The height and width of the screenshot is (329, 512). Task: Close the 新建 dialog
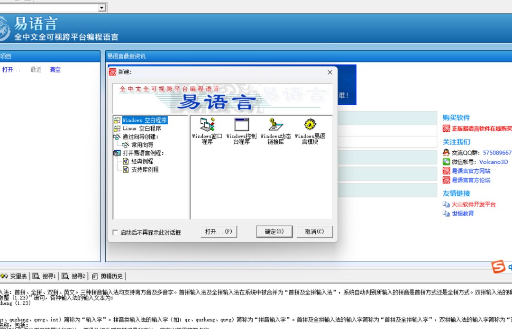(x=330, y=72)
